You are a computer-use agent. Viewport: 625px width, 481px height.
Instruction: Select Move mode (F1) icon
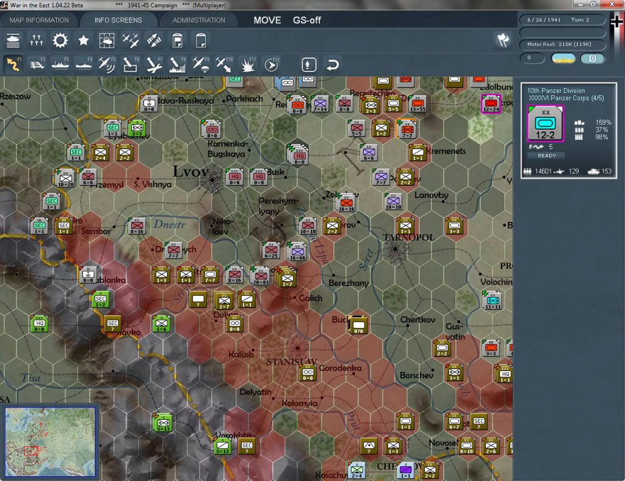pos(13,64)
